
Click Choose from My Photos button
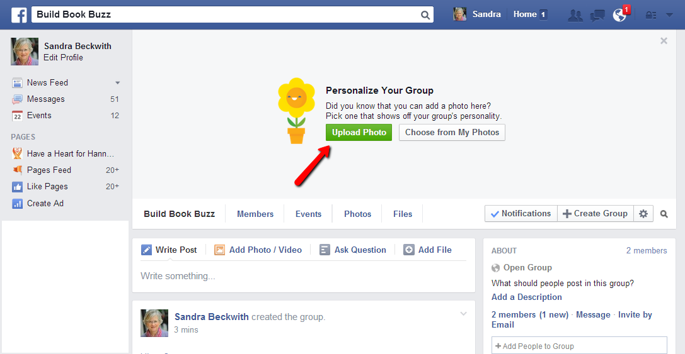452,133
